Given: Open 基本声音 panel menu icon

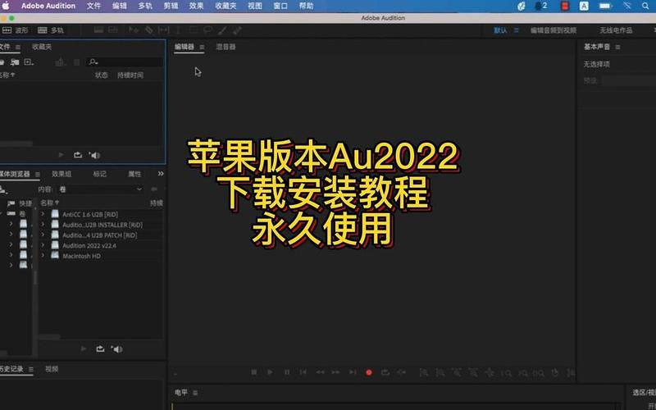Looking at the screenshot, I should [617, 47].
